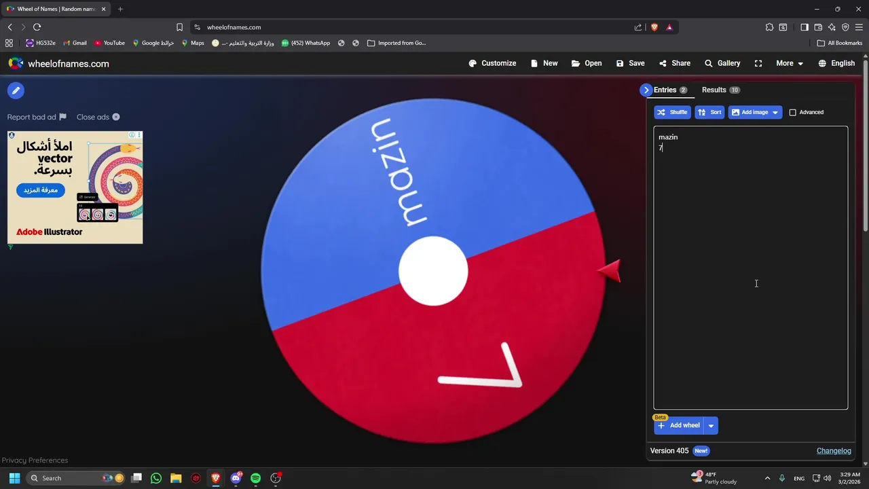Expand the Add wheel dropdown arrow

[711, 426]
